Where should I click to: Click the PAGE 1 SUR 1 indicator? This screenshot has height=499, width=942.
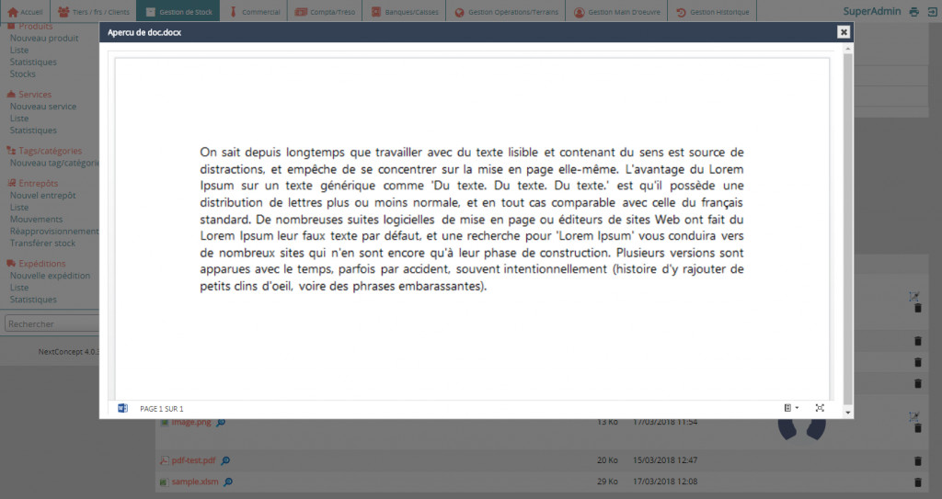tap(162, 408)
